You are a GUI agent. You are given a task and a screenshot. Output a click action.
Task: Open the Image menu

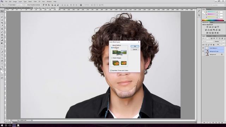click(15, 1)
